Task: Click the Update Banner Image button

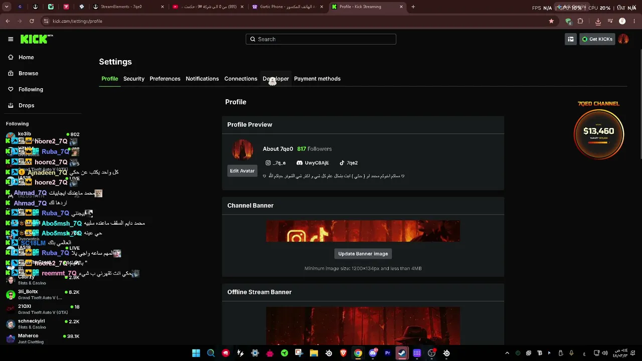Action: 363,254
